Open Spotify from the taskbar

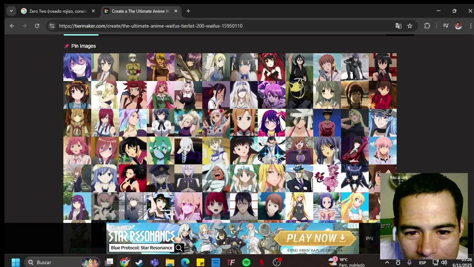coord(246,263)
